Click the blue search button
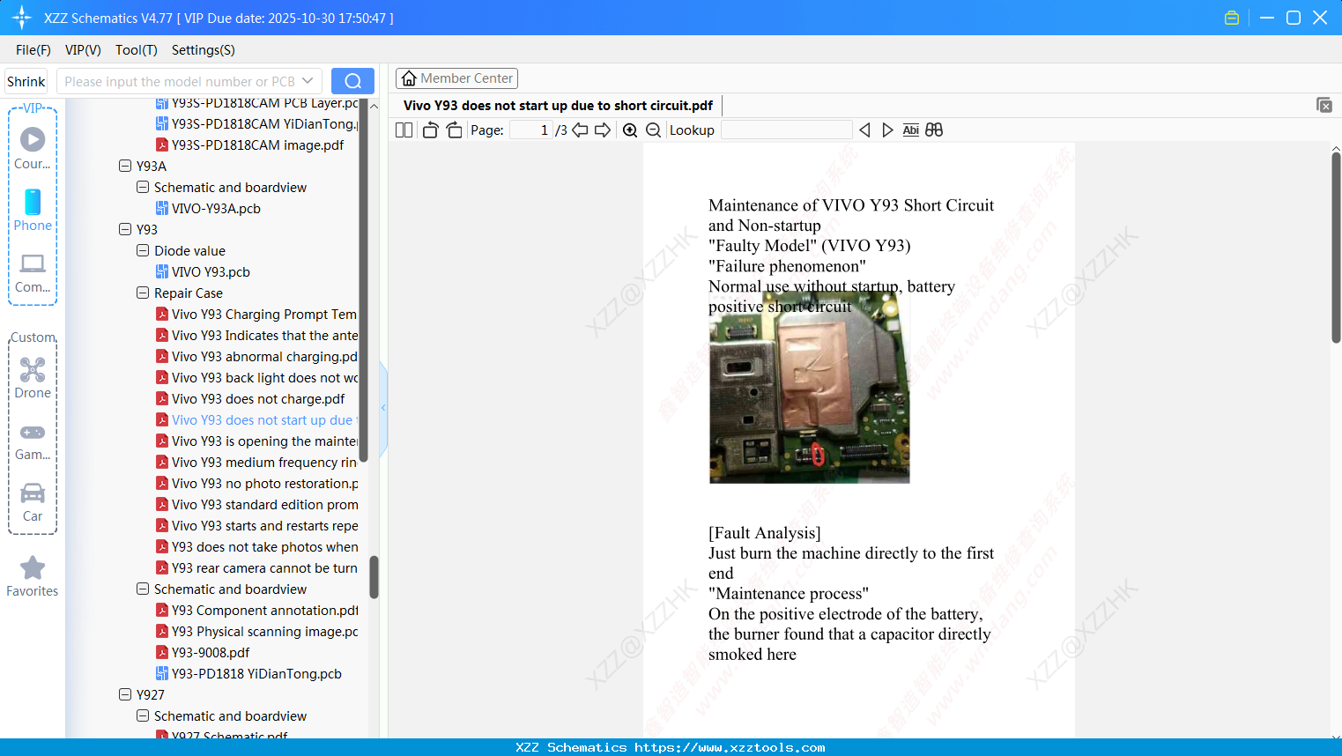The height and width of the screenshot is (756, 1342). (x=352, y=81)
